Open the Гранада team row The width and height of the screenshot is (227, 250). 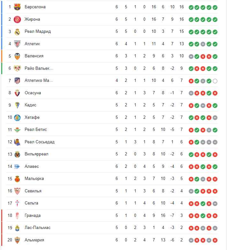[x=112, y=216]
